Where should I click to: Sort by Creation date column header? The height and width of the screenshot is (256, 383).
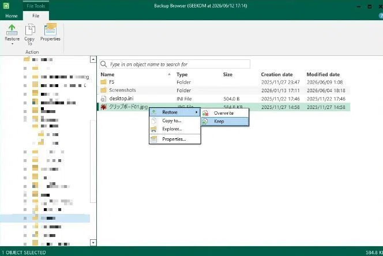pos(277,74)
